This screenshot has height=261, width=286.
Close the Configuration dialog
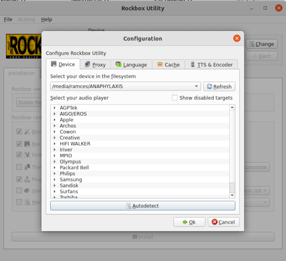tap(237, 38)
